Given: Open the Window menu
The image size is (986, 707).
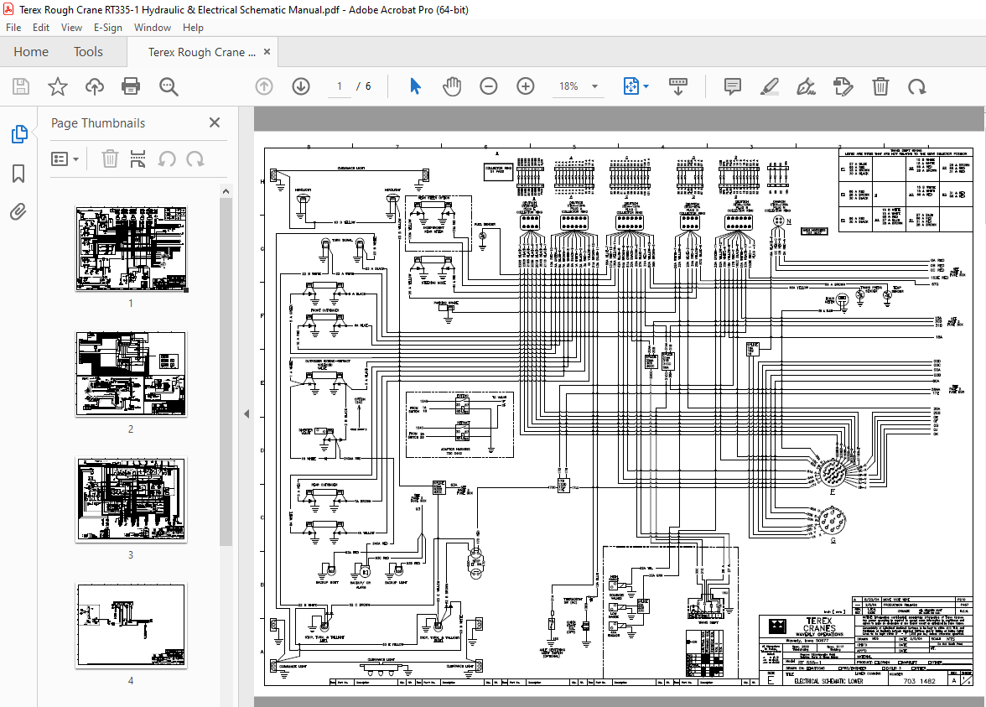Looking at the screenshot, I should (x=153, y=28).
